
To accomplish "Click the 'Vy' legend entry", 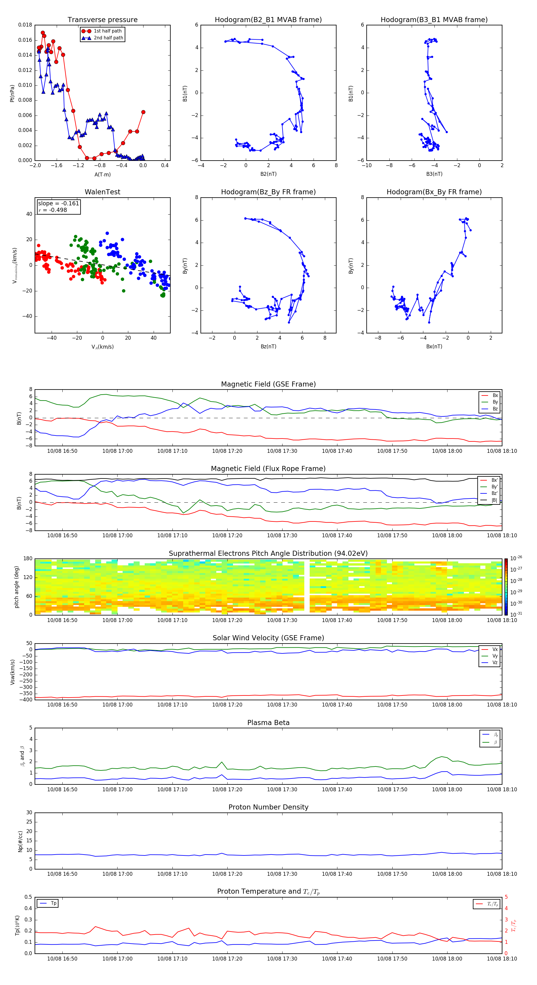I will point(490,656).
